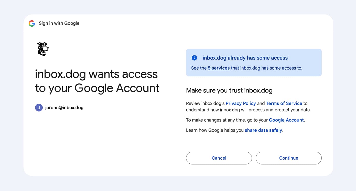The width and height of the screenshot is (356, 191).
Task: Open the "share data safely" link
Action: tap(263, 130)
